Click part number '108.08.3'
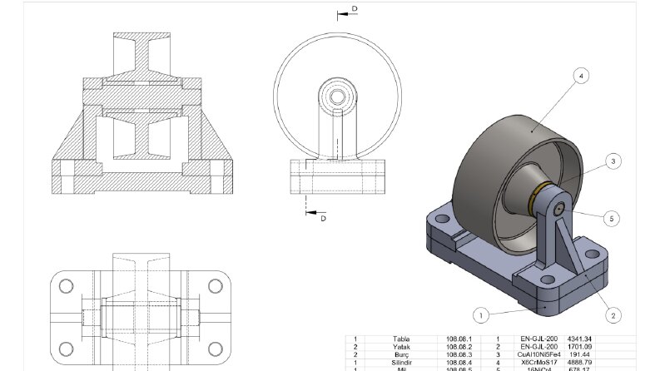 [x=459, y=354]
